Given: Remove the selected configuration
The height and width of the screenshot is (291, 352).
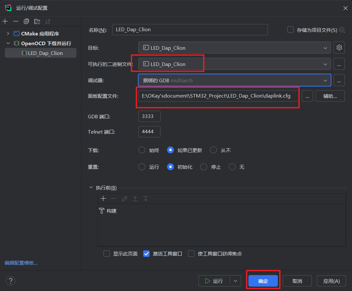Looking at the screenshot, I should click(x=16, y=21).
